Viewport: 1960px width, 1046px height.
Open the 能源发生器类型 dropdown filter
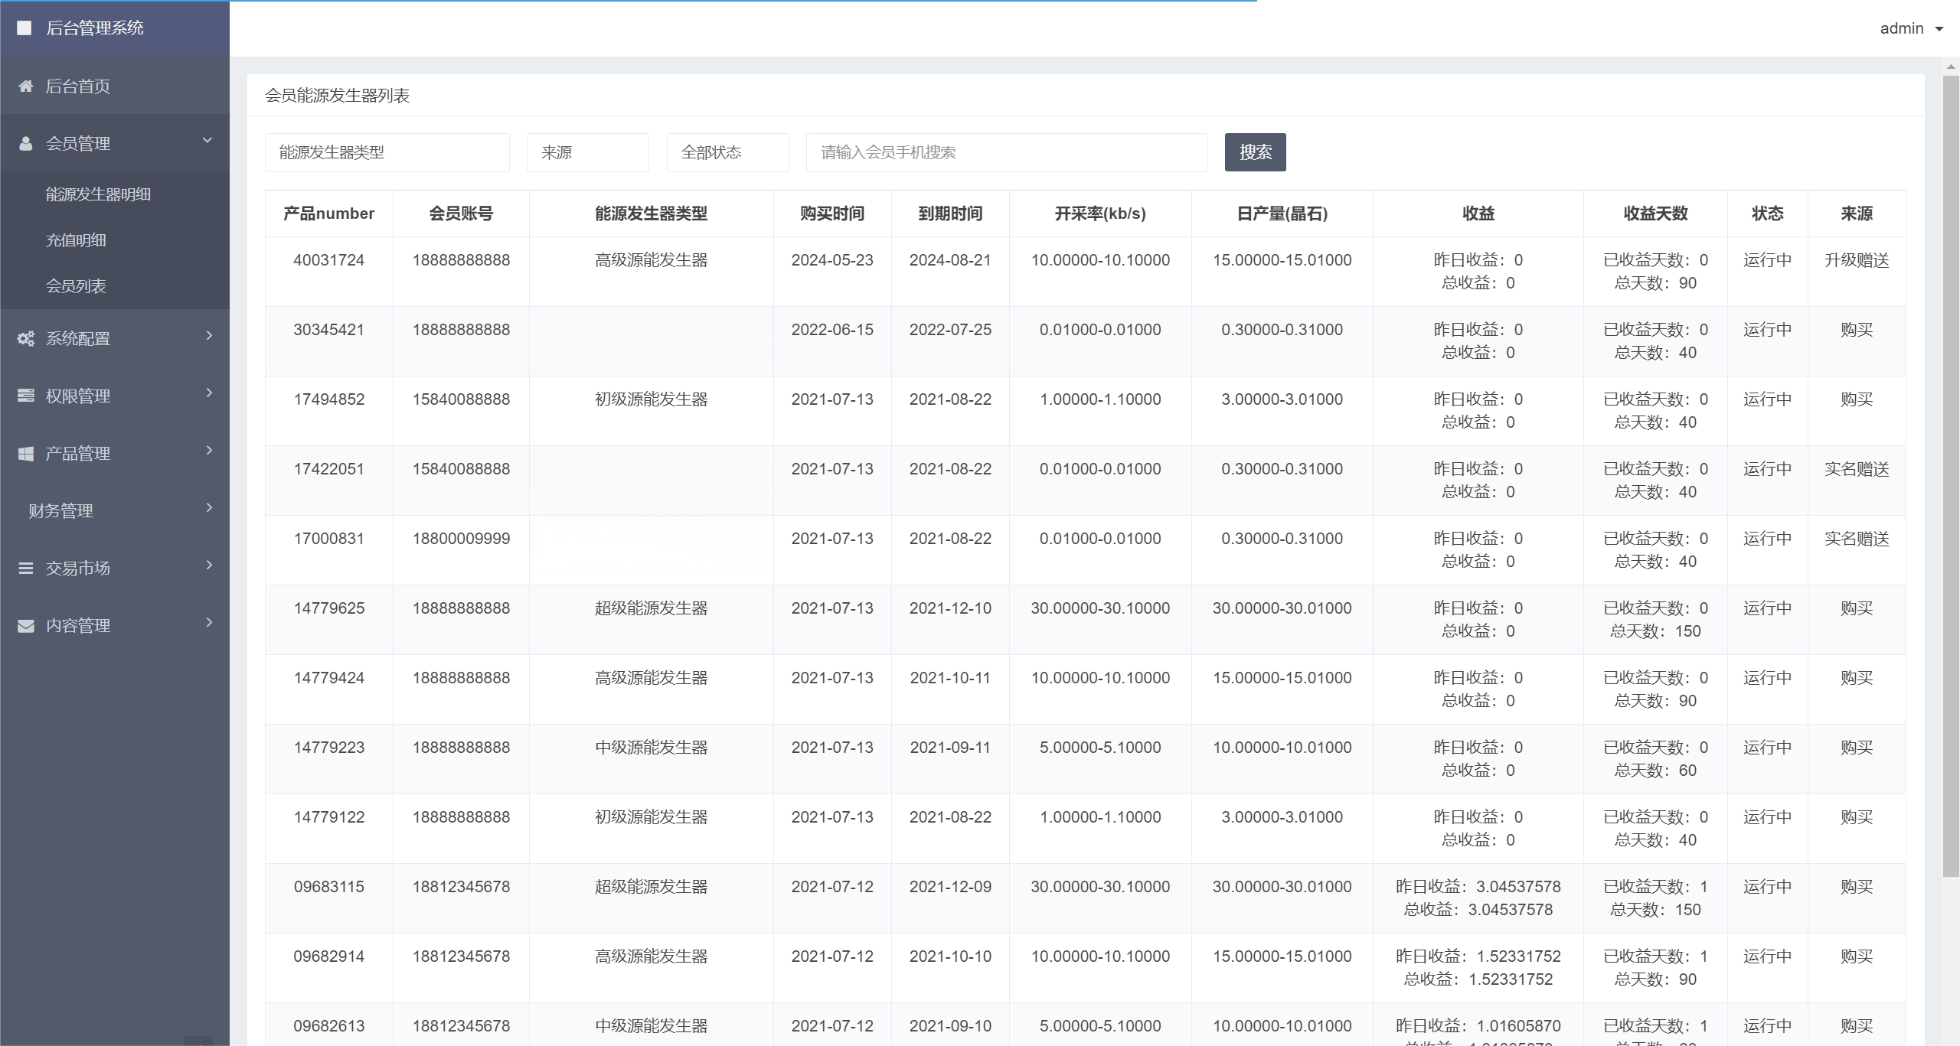click(387, 152)
